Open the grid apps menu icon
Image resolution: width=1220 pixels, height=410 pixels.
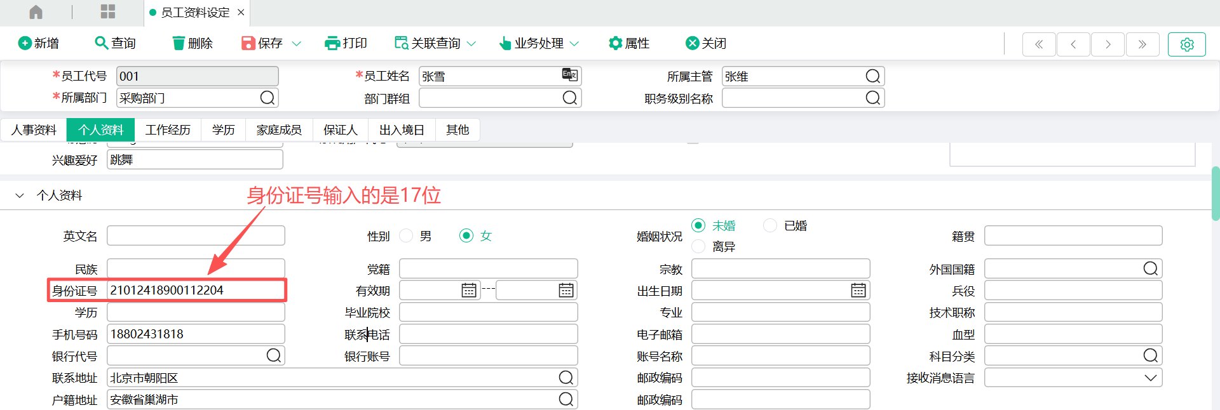[108, 12]
